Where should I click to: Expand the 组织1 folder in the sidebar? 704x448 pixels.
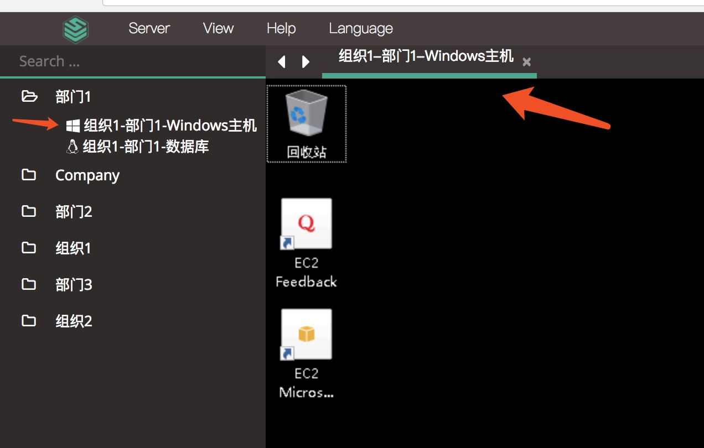73,248
